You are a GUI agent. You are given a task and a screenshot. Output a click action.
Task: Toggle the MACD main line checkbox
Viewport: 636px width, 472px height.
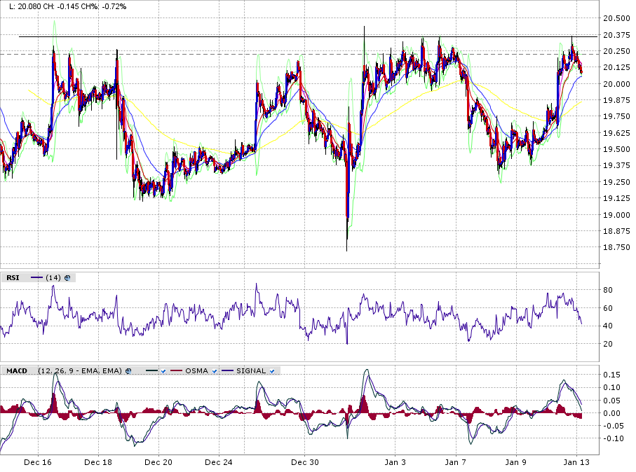pyautogui.click(x=163, y=371)
